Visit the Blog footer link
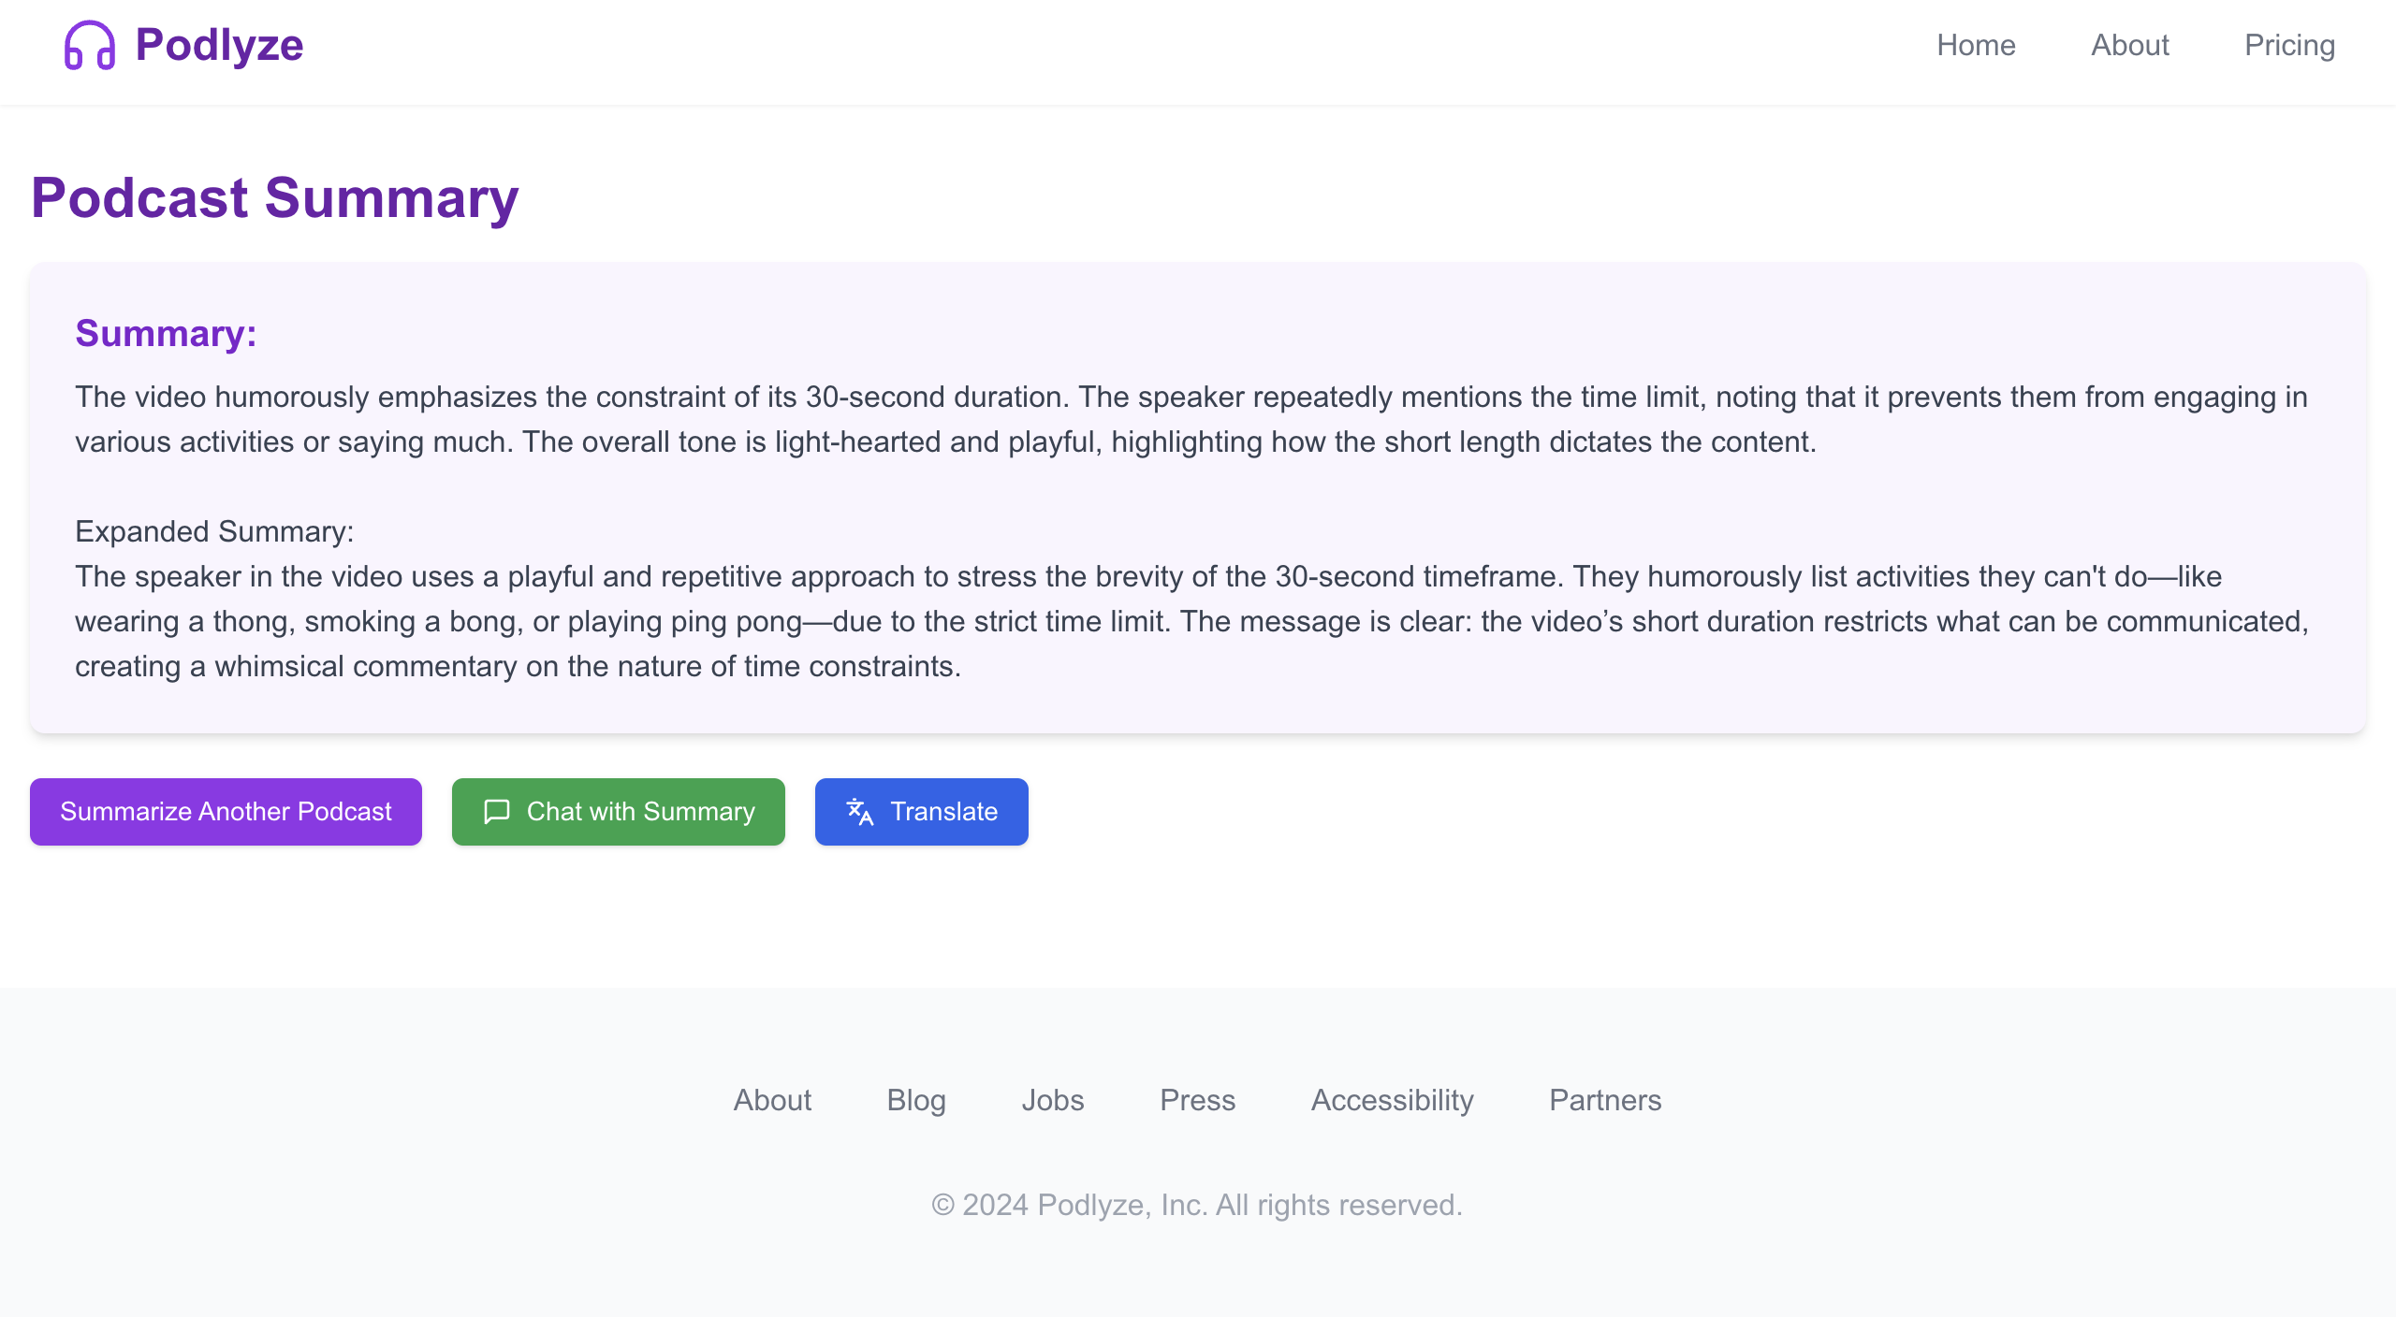 (x=916, y=1100)
